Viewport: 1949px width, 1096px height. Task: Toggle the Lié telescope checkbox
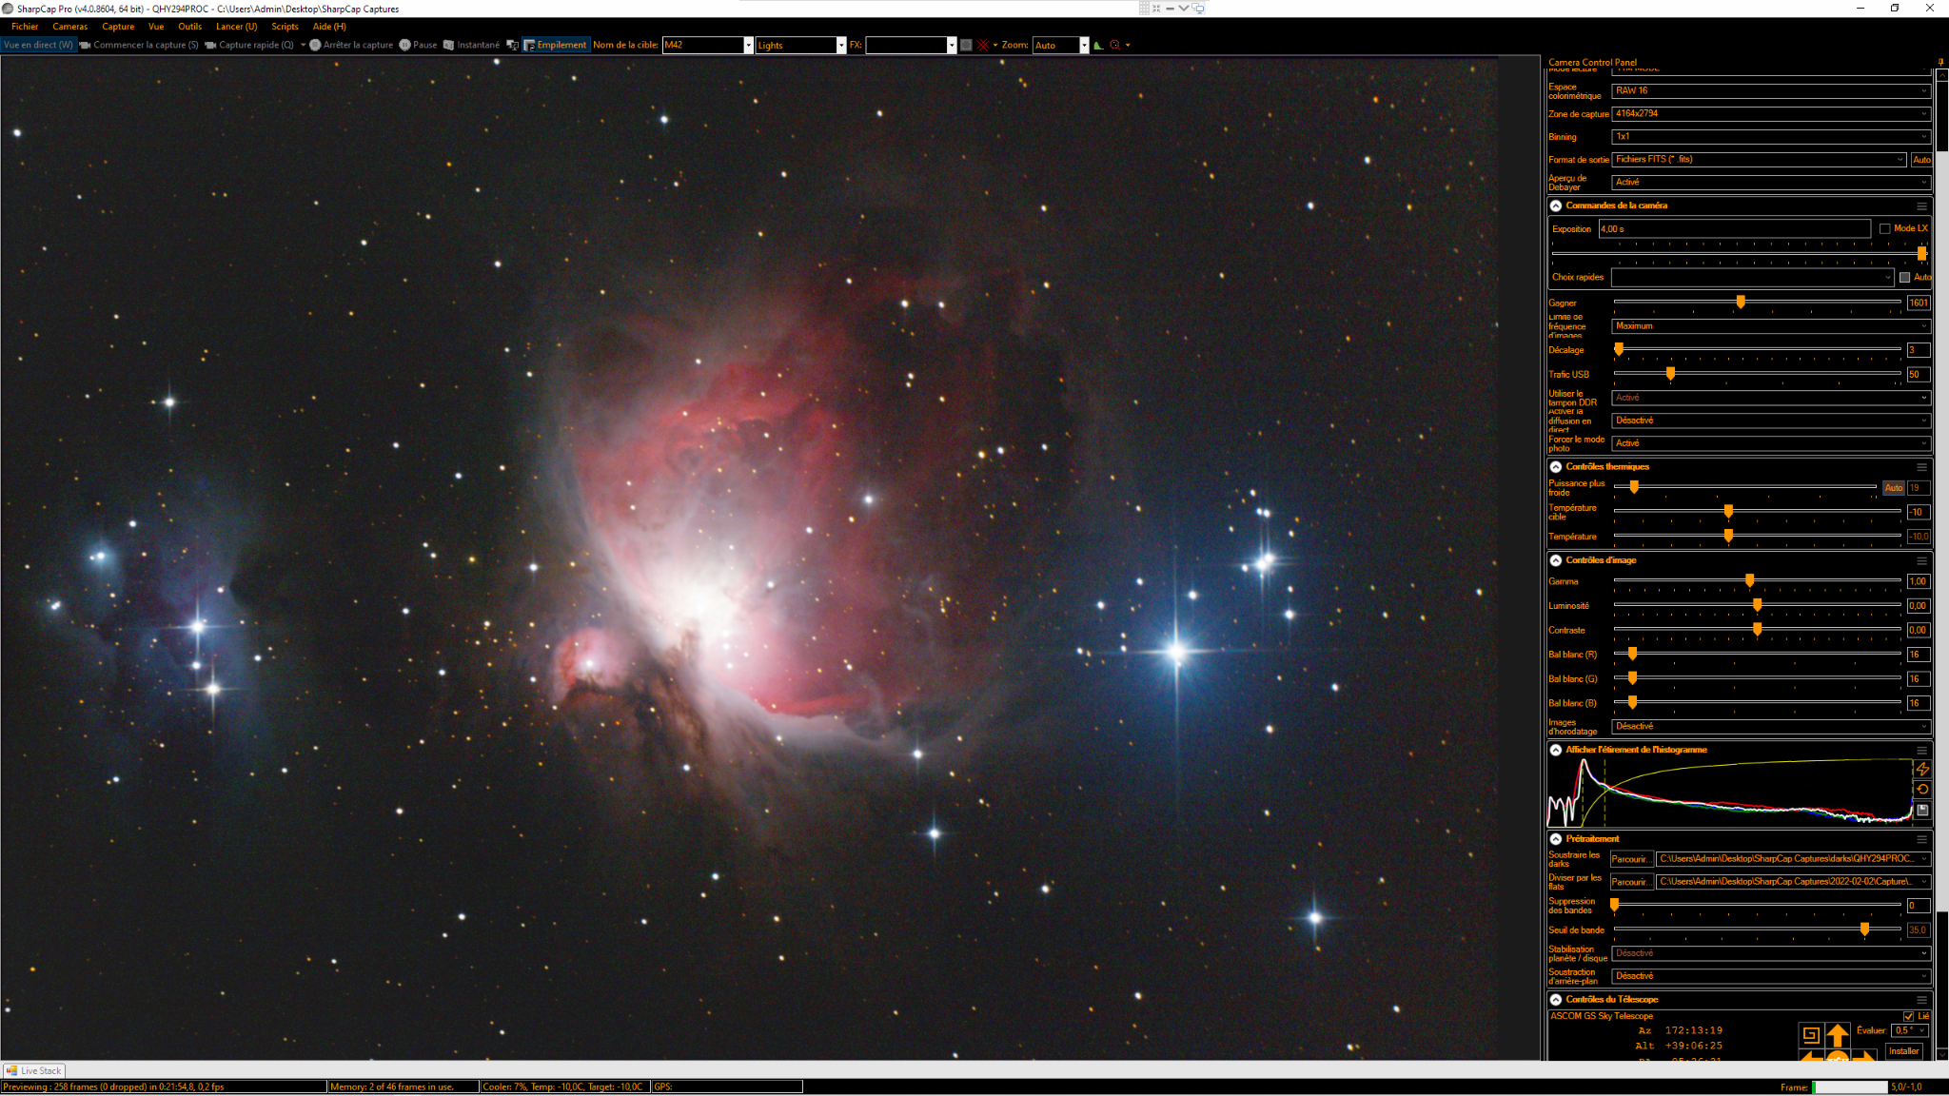coord(1908,1016)
